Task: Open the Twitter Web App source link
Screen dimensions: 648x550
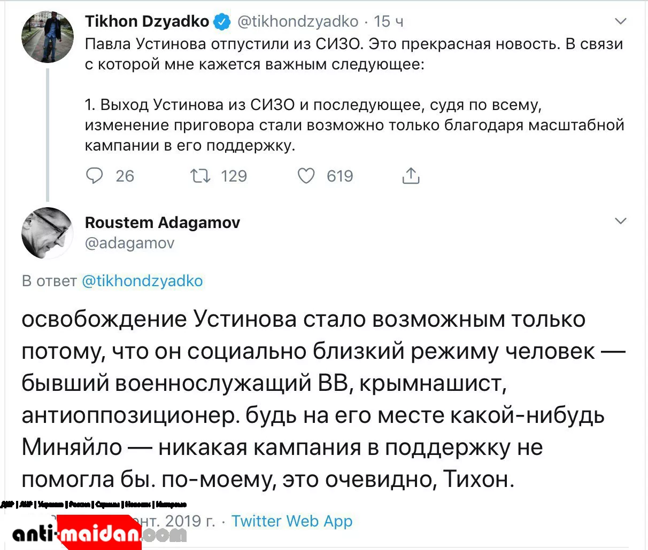Action: click(292, 521)
